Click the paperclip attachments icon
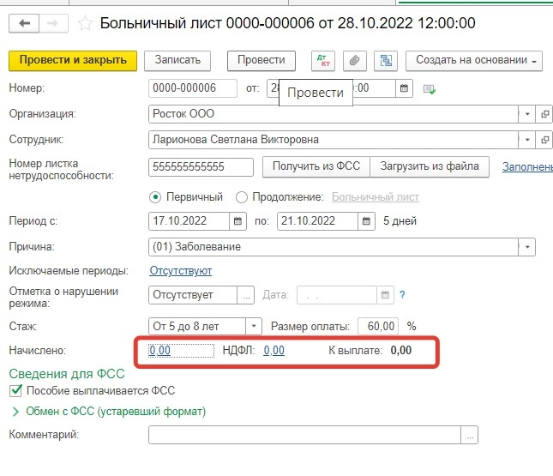Image resolution: width=553 pixels, height=476 pixels. [353, 61]
